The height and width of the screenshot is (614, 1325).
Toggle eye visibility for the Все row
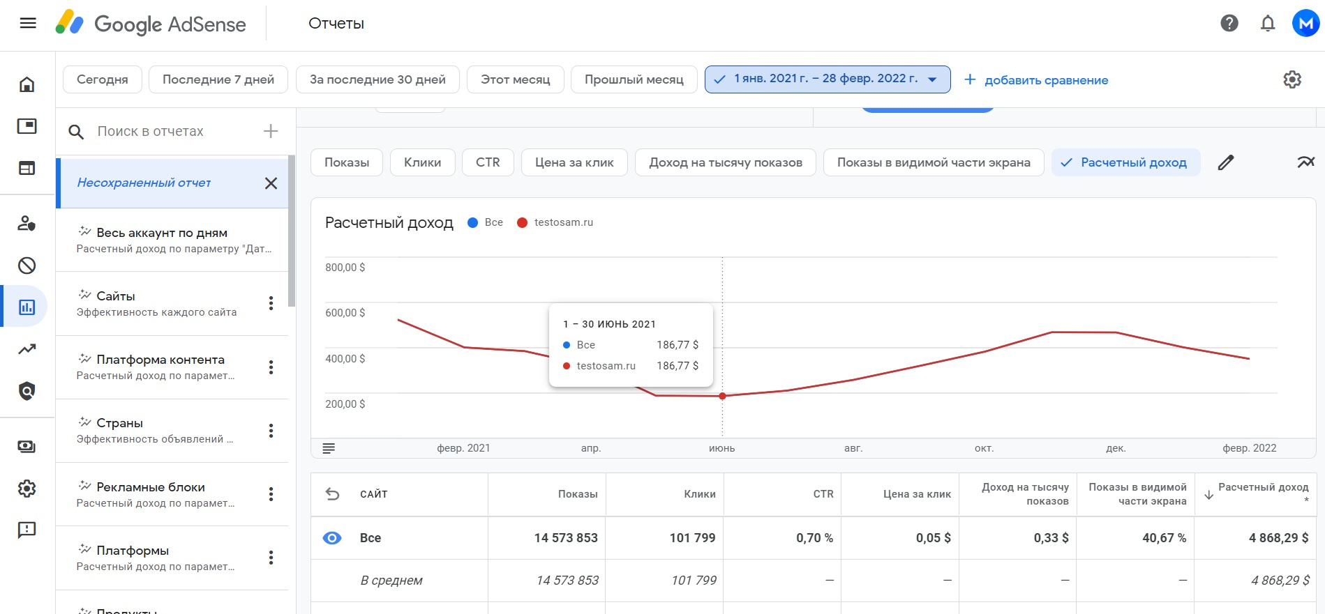(332, 538)
